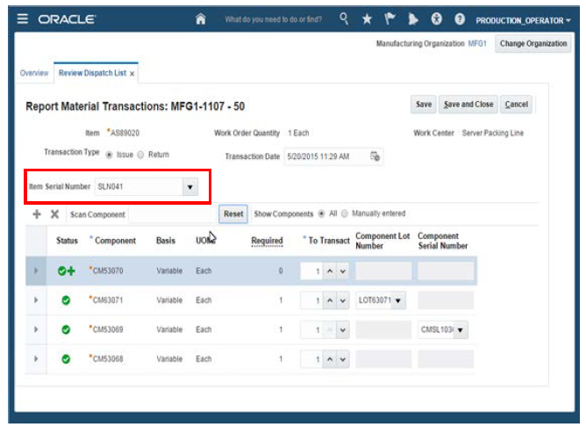
Task: Select component cell CM63071
Action: pos(108,300)
